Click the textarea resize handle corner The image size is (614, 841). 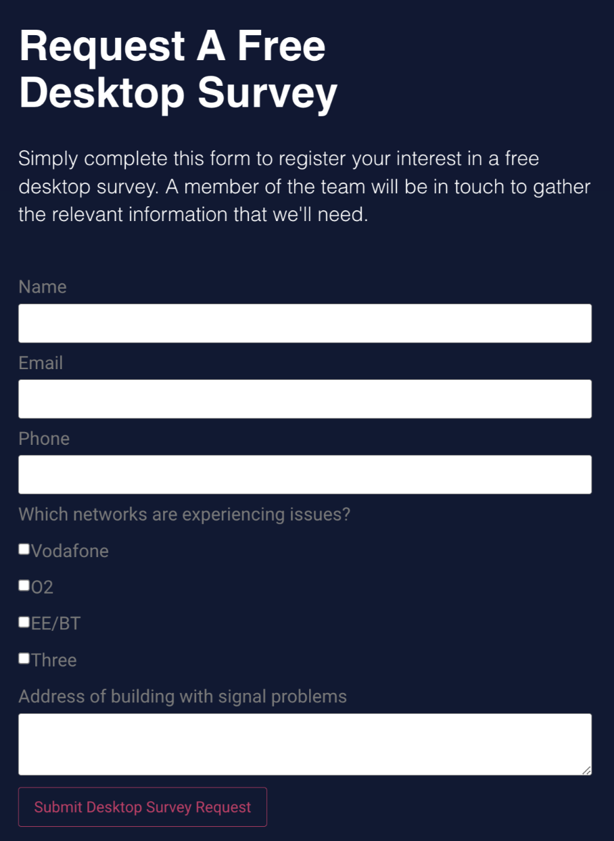click(x=586, y=770)
